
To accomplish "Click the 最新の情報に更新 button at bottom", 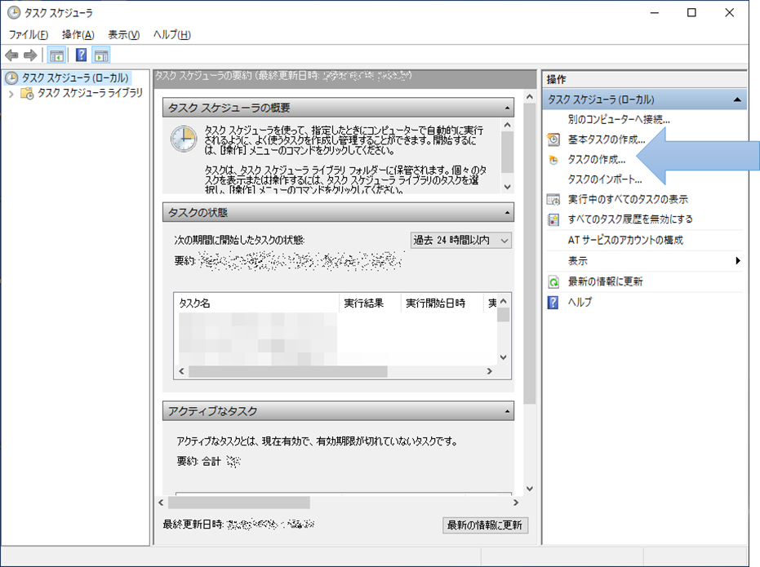I will pyautogui.click(x=485, y=525).
